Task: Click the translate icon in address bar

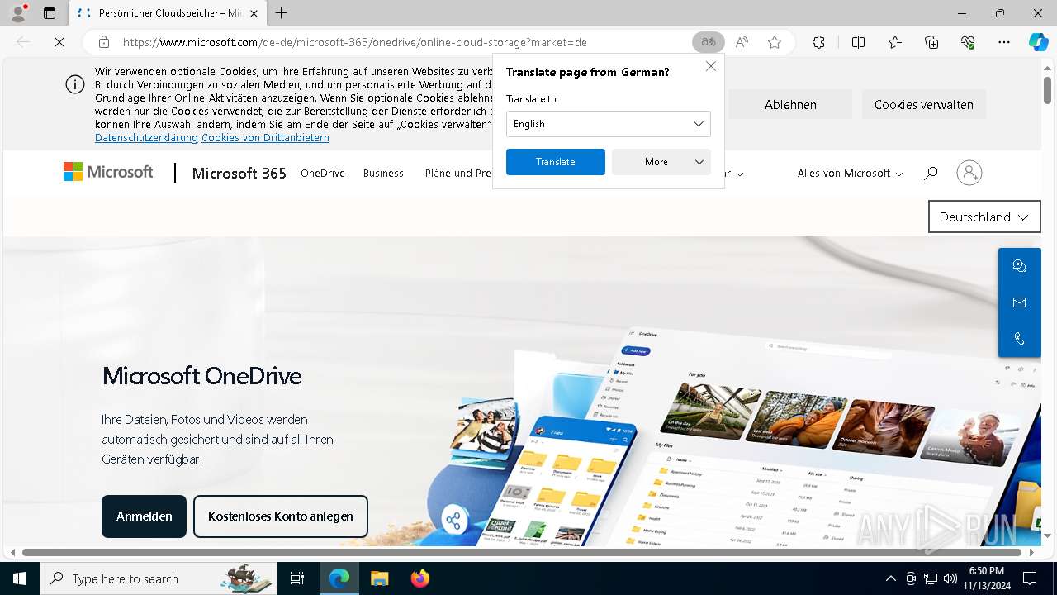Action: [x=709, y=42]
